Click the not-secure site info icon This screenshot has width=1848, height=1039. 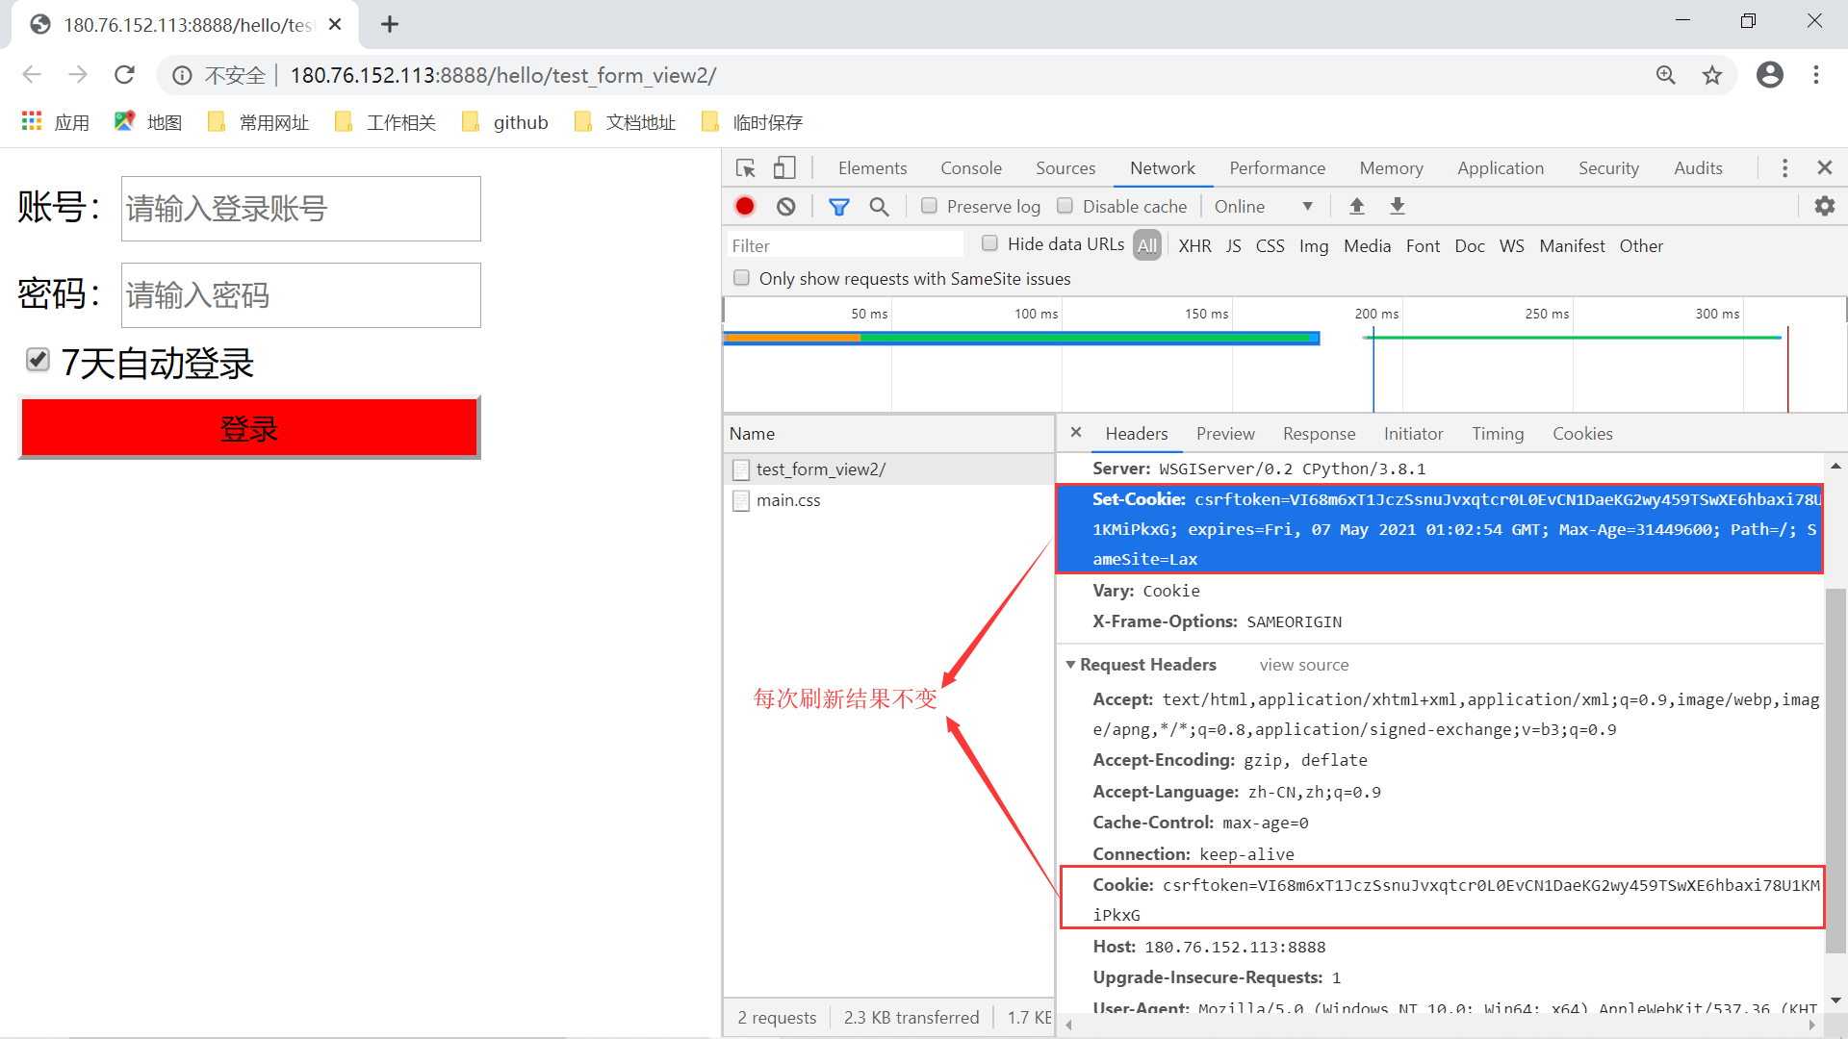tap(182, 75)
